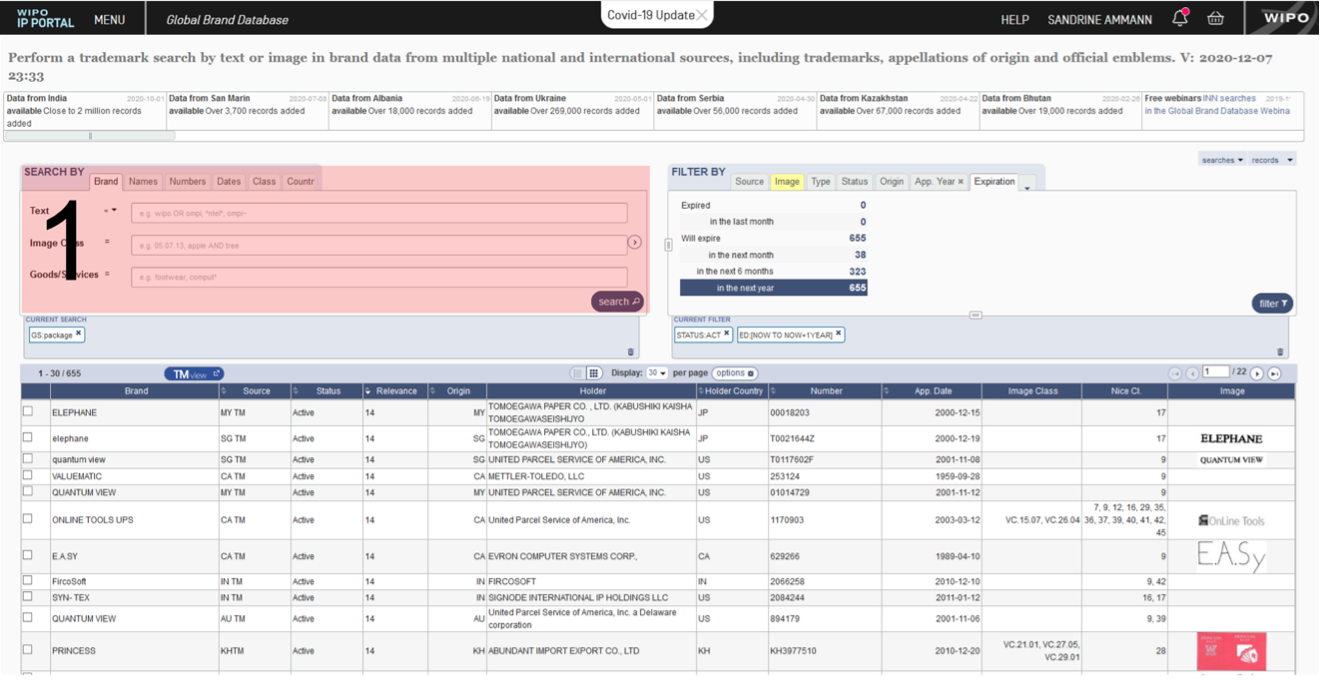The height and width of the screenshot is (686, 1324).
Task: Open the notifications bell icon
Action: point(1180,18)
